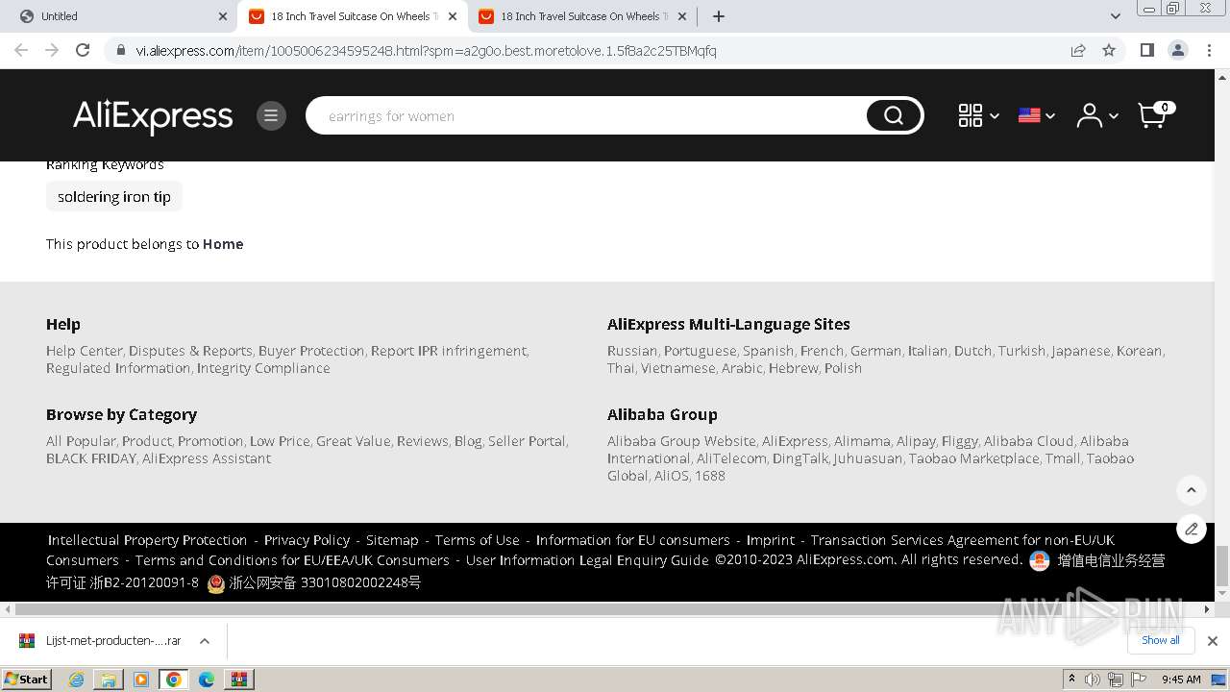Open the Alipay link
The image size is (1230, 692).
point(916,441)
